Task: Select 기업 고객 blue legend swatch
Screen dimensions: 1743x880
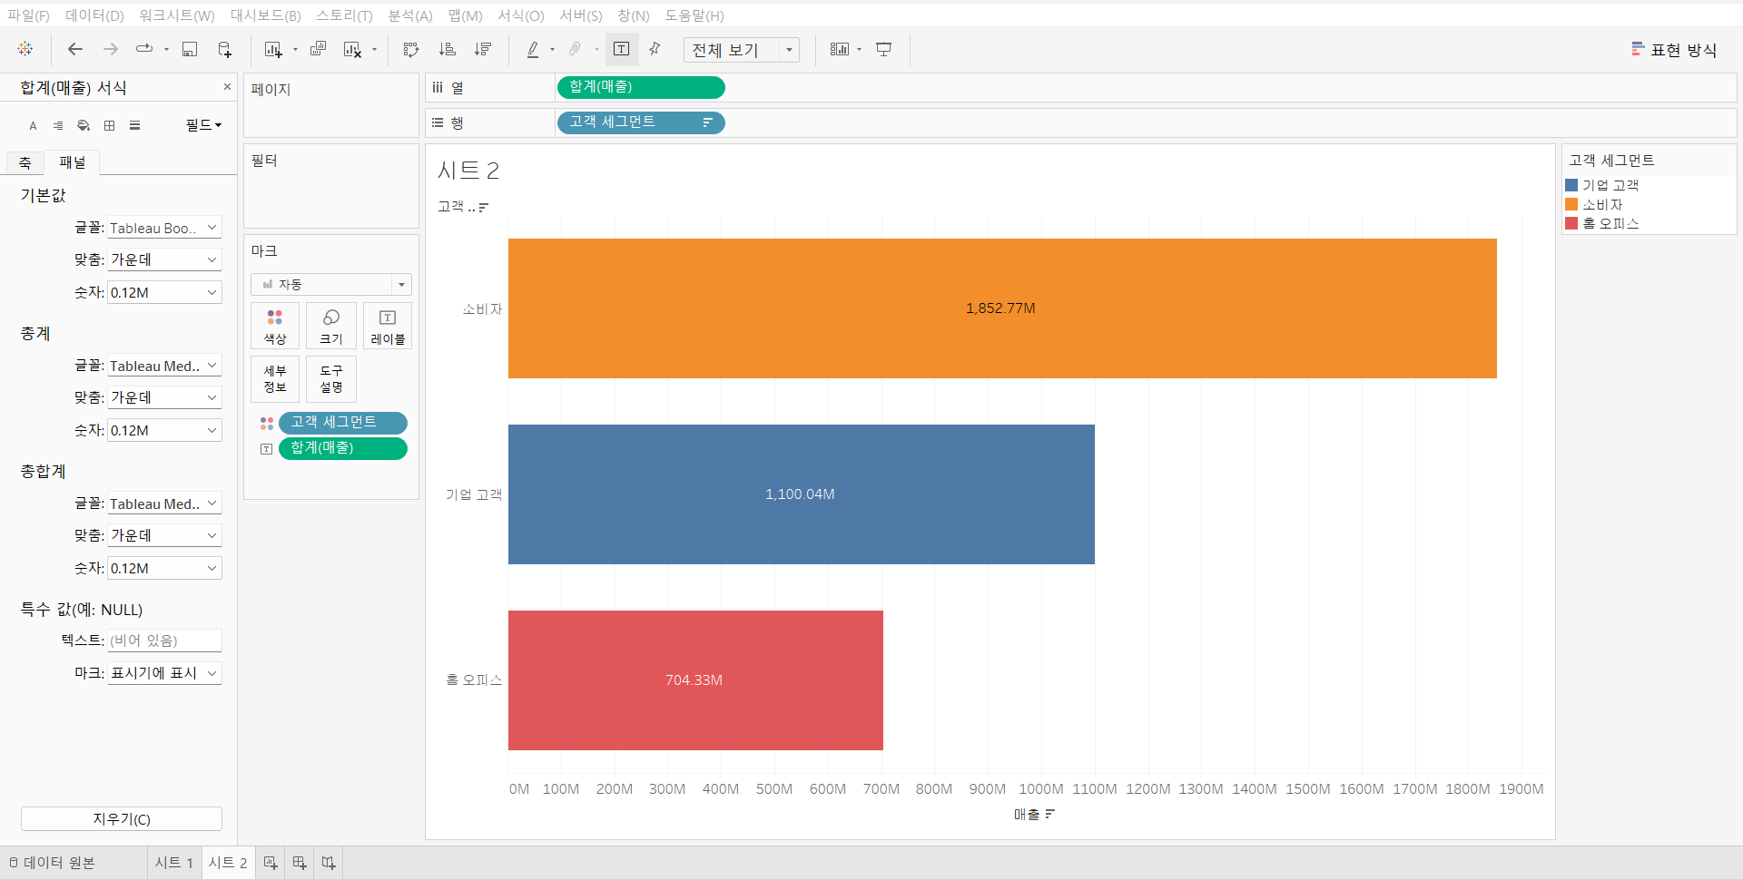Action: [x=1571, y=185]
